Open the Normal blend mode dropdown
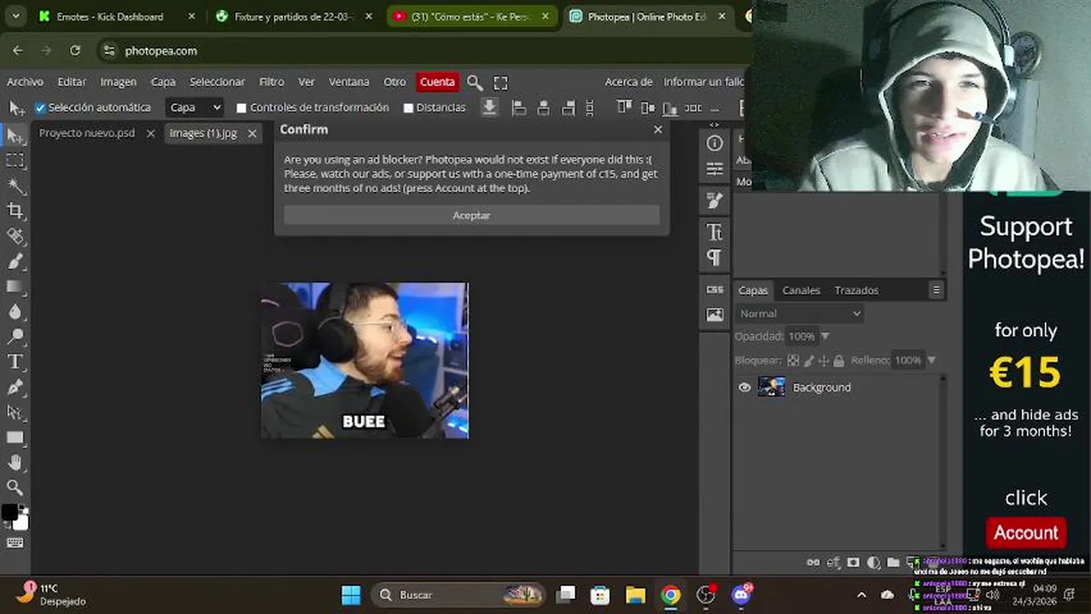Viewport: 1091px width, 614px height. (x=800, y=314)
